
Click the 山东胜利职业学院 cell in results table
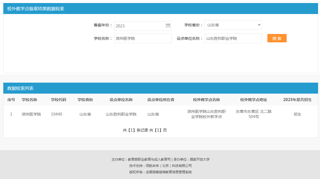[121, 114]
